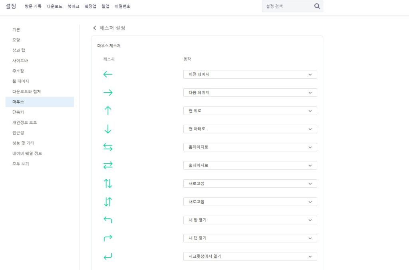Select 모양 in the sidebar

coord(40,40)
